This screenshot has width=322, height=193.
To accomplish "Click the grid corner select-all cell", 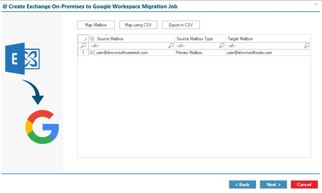I will point(83,39).
